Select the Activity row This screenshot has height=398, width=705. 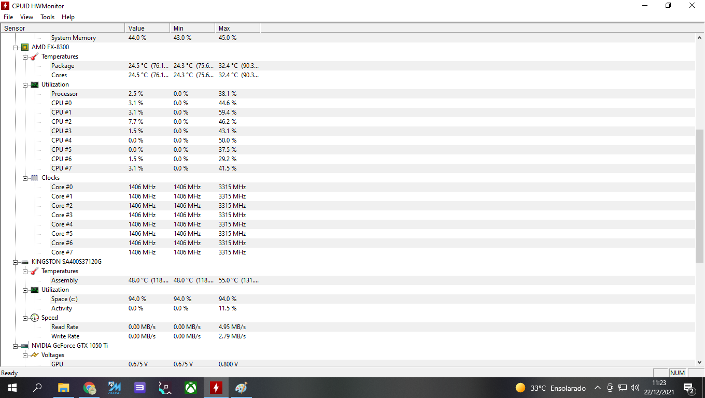[x=348, y=308]
